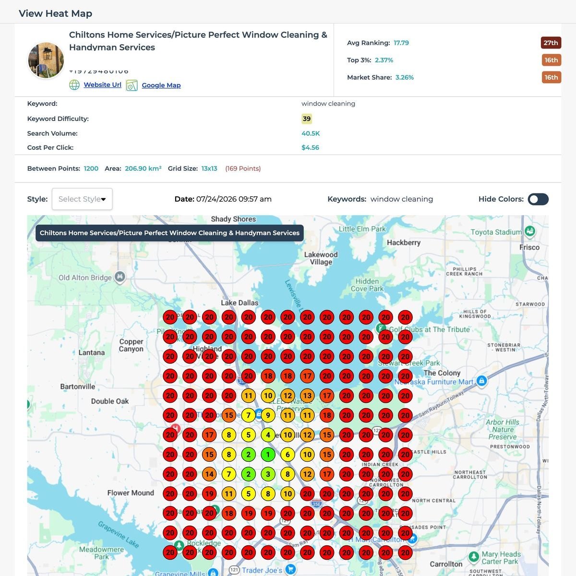Screen dimensions: 576x576
Task: Click the Lake Dallas map label
Action: click(x=240, y=303)
